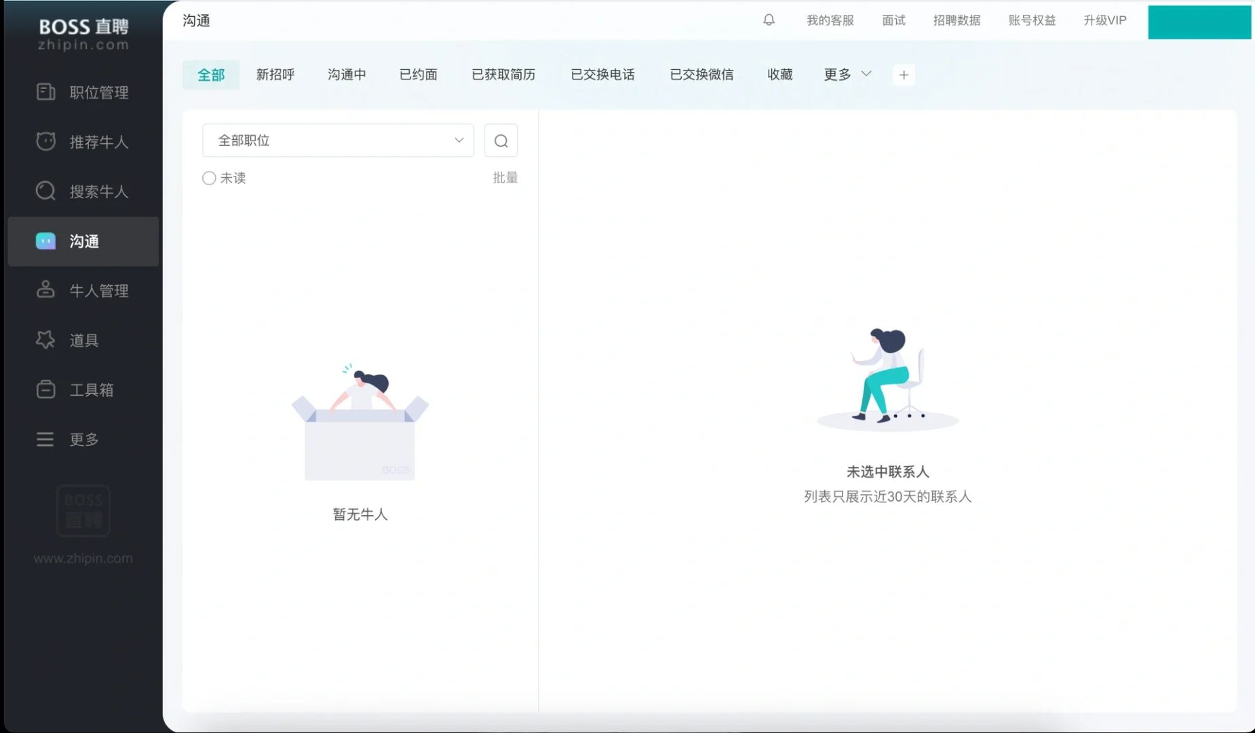The width and height of the screenshot is (1255, 733).
Task: Switch to the 已约面 tab
Action: click(418, 75)
